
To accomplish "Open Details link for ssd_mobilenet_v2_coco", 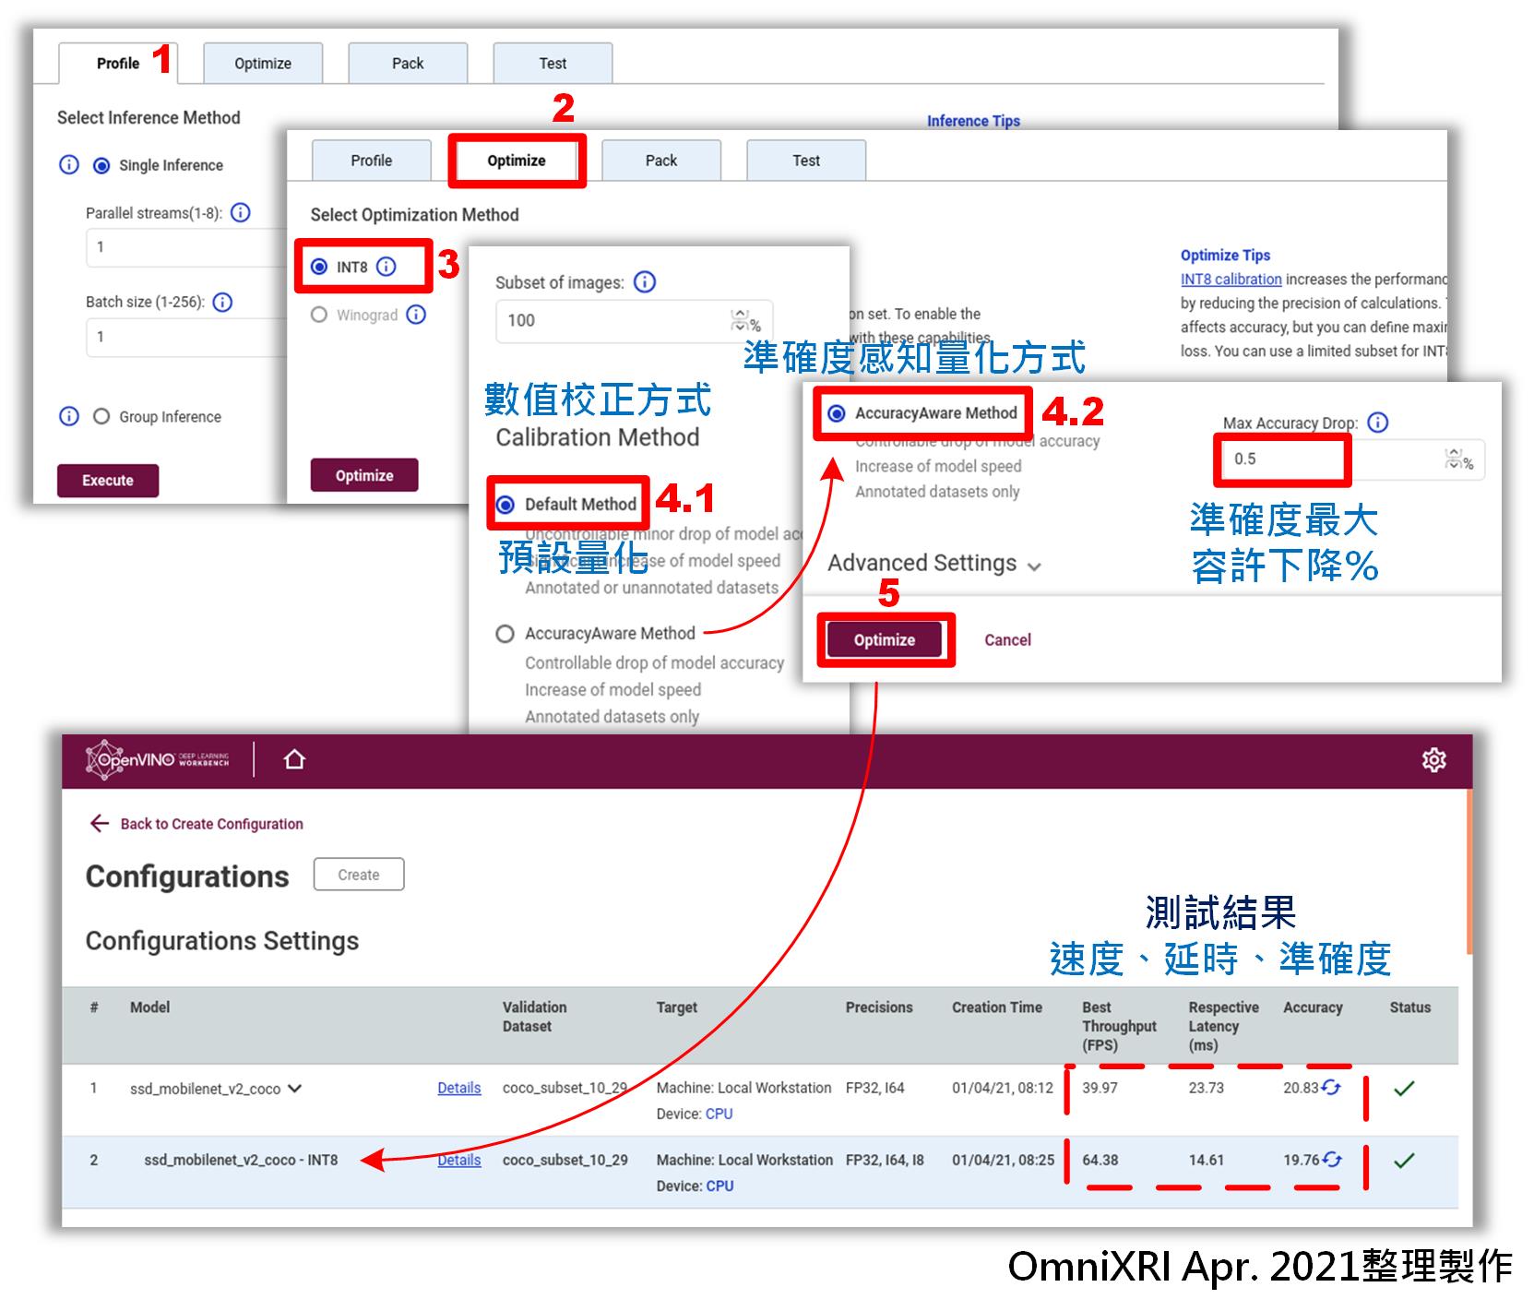I will point(459,1088).
